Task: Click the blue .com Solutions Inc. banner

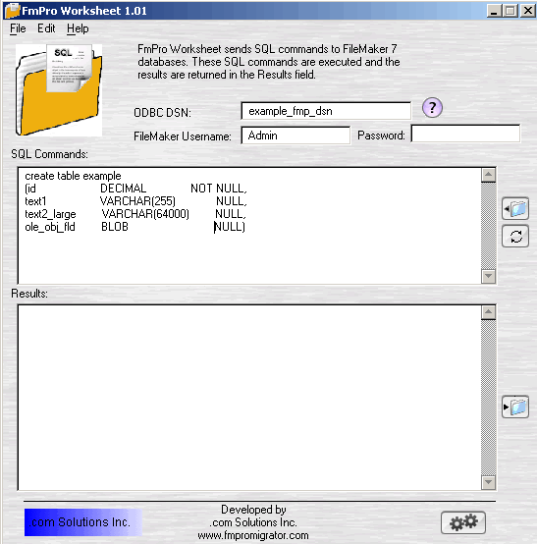Action: pos(83,522)
